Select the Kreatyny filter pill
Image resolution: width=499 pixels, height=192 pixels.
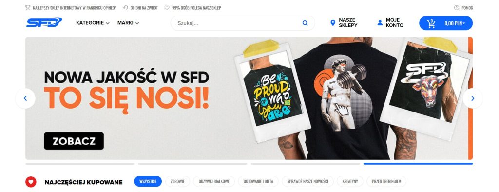(x=350, y=181)
